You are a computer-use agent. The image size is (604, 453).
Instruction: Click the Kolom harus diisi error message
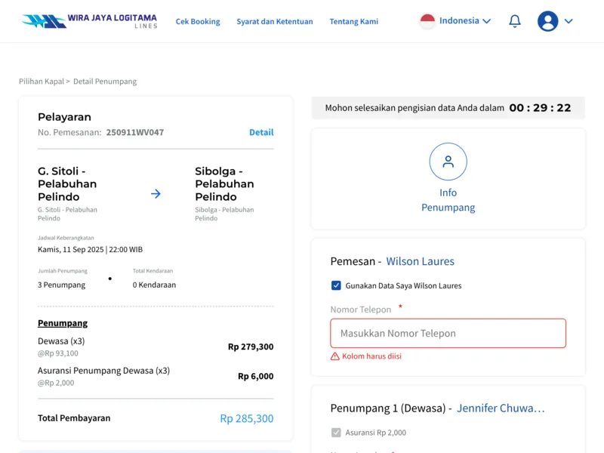(371, 356)
